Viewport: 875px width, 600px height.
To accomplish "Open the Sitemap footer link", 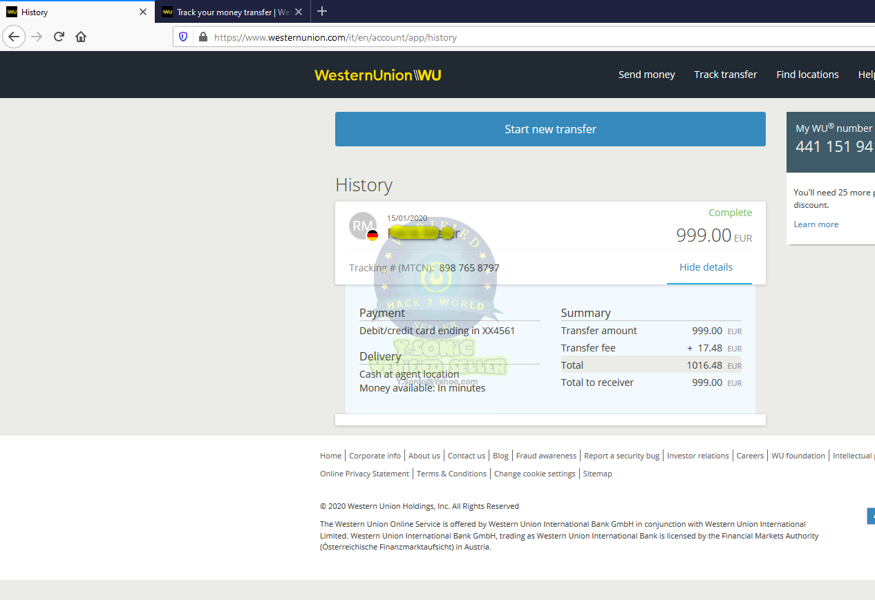I will point(597,474).
